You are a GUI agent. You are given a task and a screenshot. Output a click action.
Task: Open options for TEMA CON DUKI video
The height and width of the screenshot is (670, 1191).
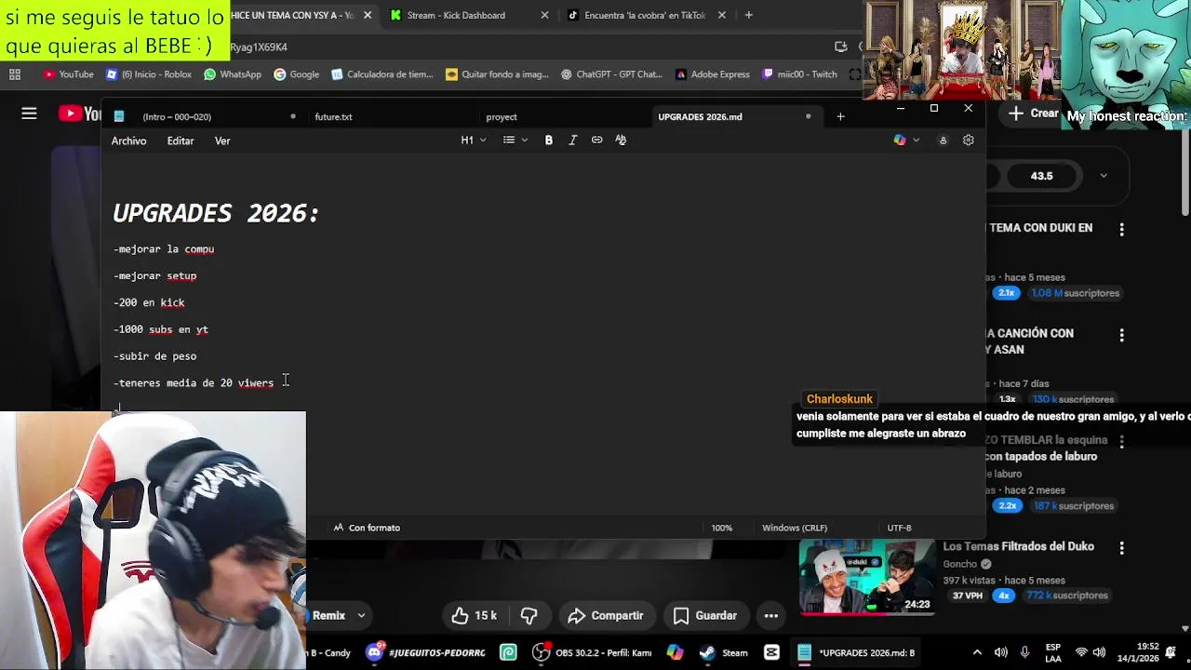coord(1122,229)
